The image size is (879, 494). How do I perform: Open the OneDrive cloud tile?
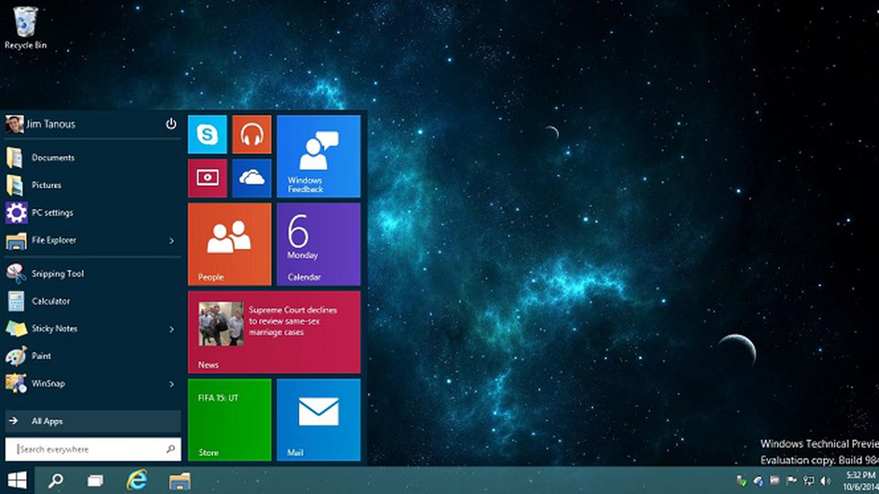[251, 178]
